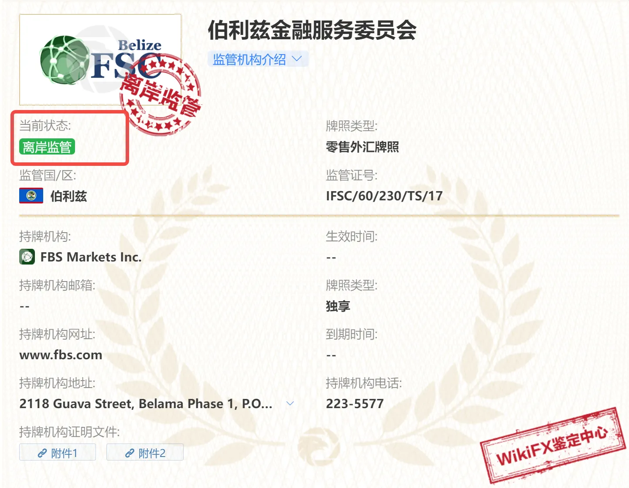Click the 持牌机构电话 label

tap(364, 383)
